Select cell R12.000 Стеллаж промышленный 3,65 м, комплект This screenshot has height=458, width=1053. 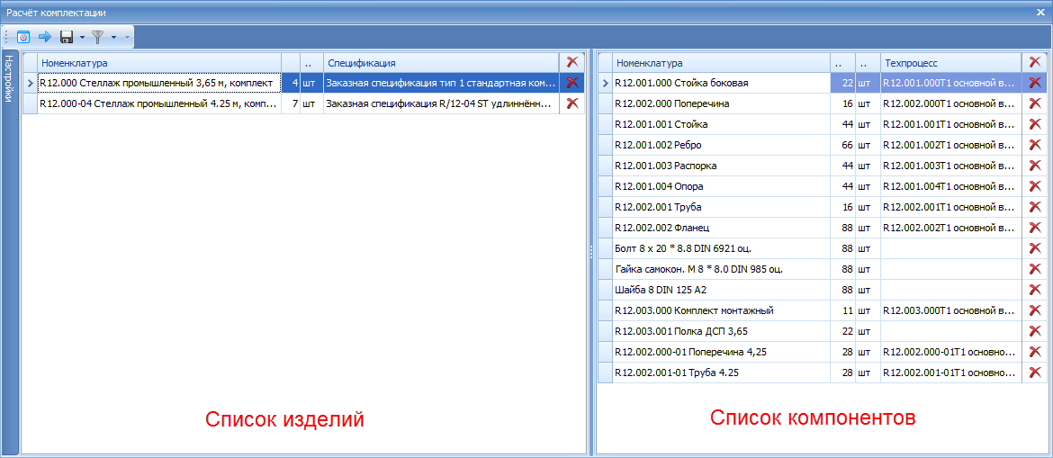158,84
